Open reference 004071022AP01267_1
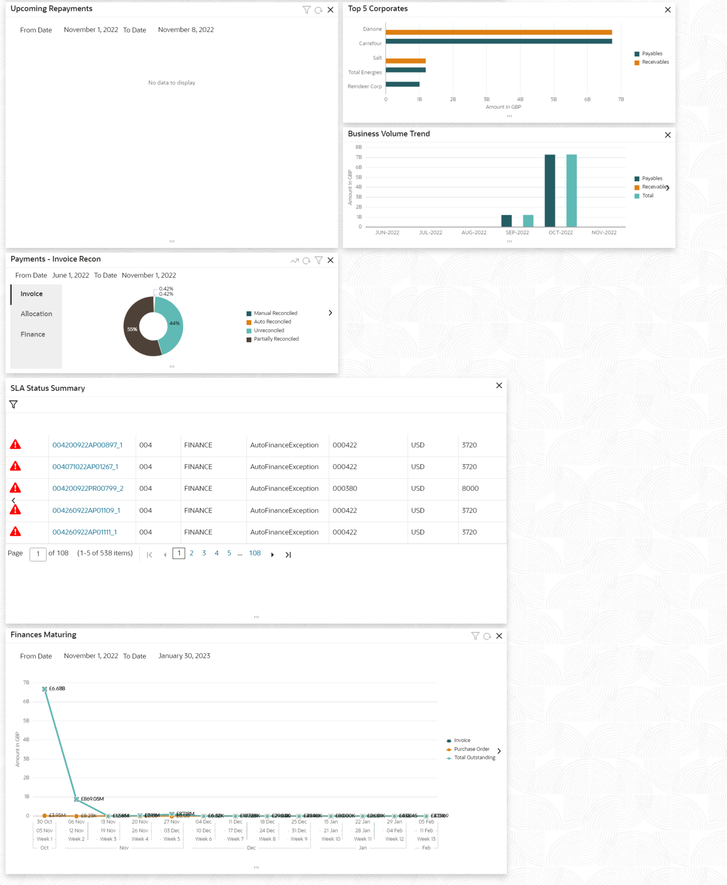Screen dimensions: 727x885 coord(86,466)
